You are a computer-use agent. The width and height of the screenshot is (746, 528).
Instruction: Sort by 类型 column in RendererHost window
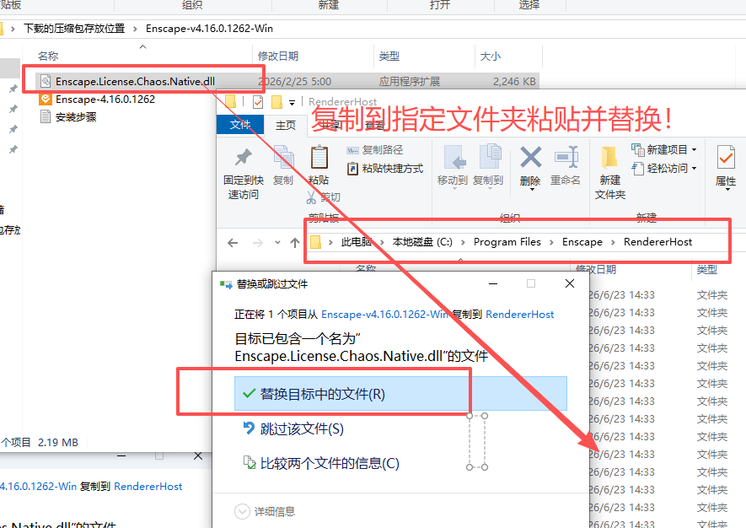(706, 269)
